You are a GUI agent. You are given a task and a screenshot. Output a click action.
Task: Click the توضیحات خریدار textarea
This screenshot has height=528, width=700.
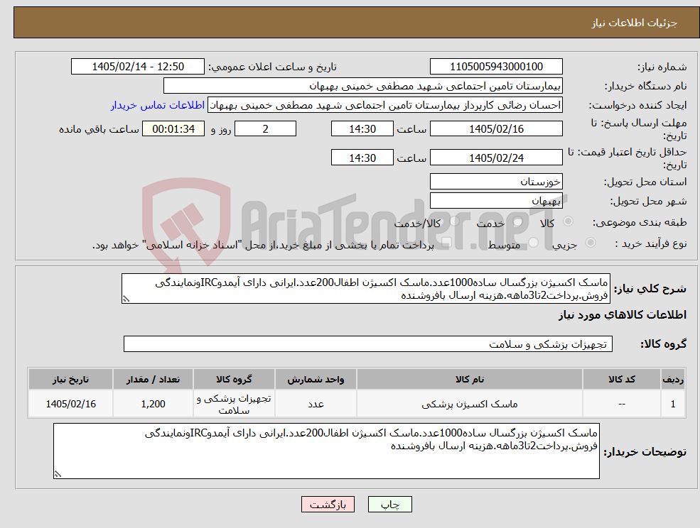coord(326,451)
